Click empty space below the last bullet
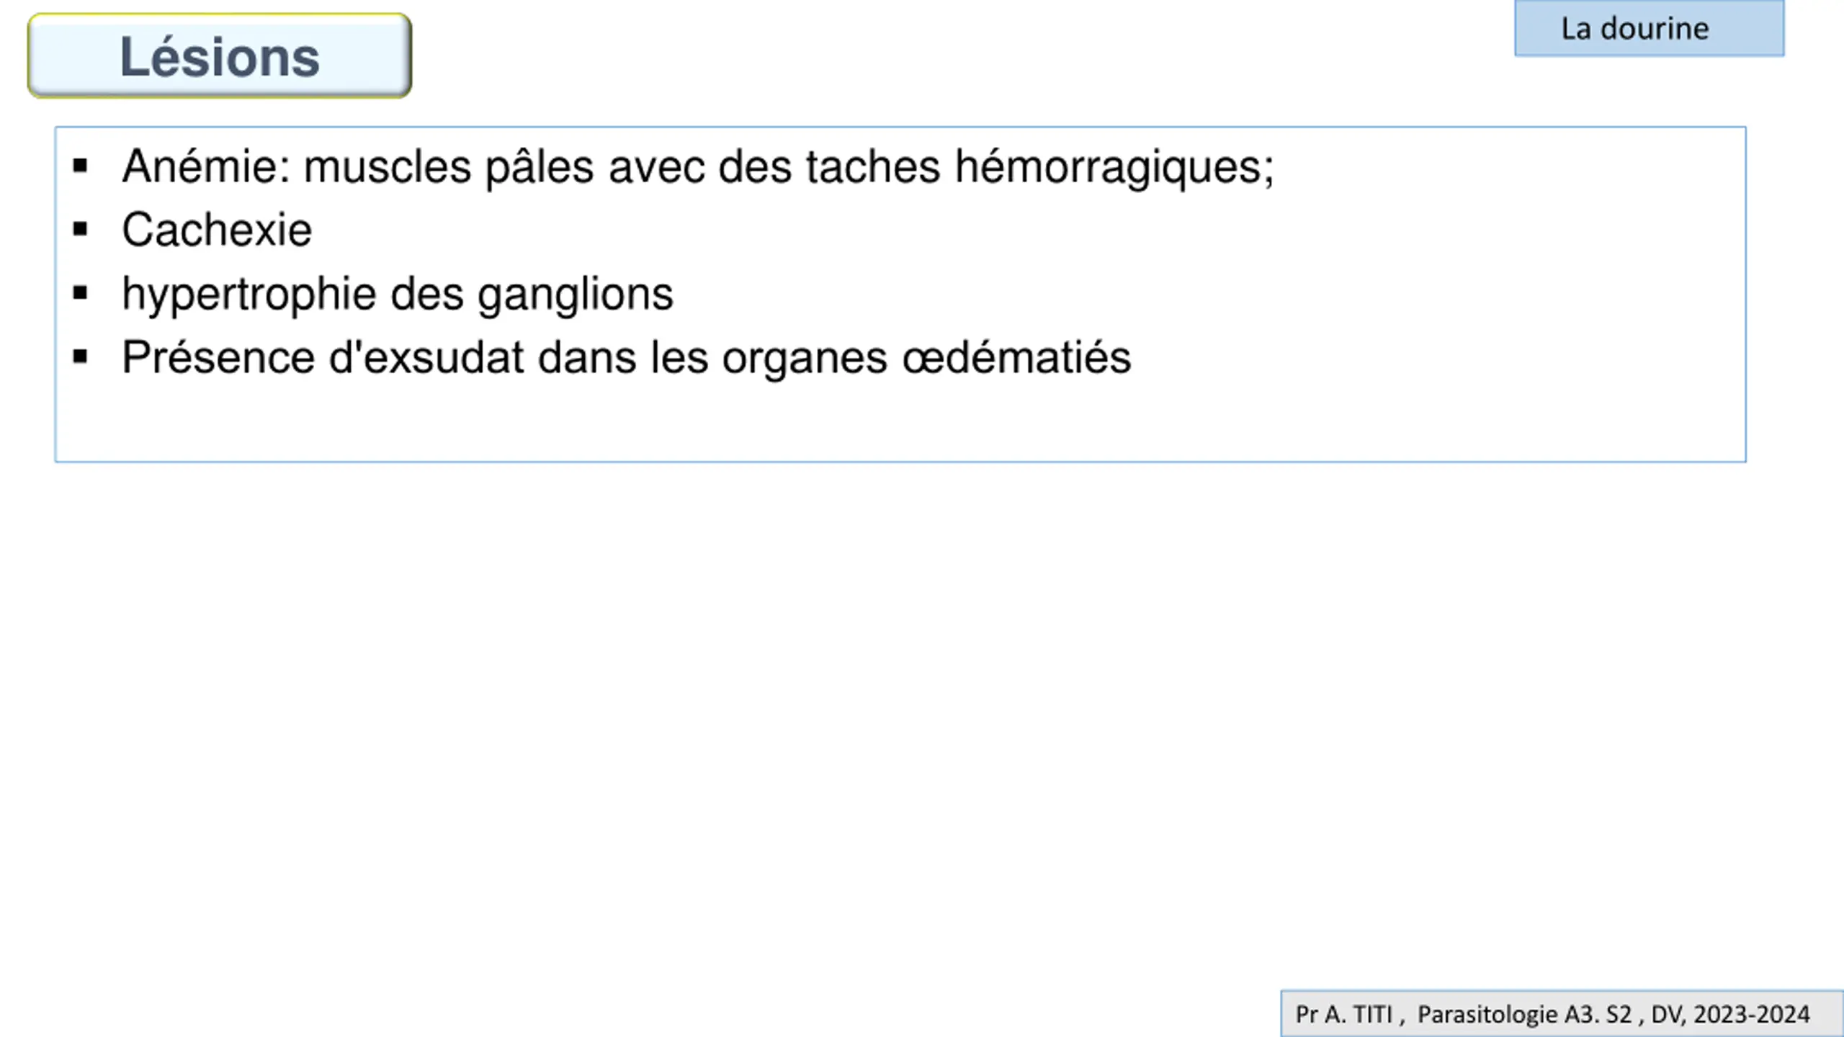 900,421
